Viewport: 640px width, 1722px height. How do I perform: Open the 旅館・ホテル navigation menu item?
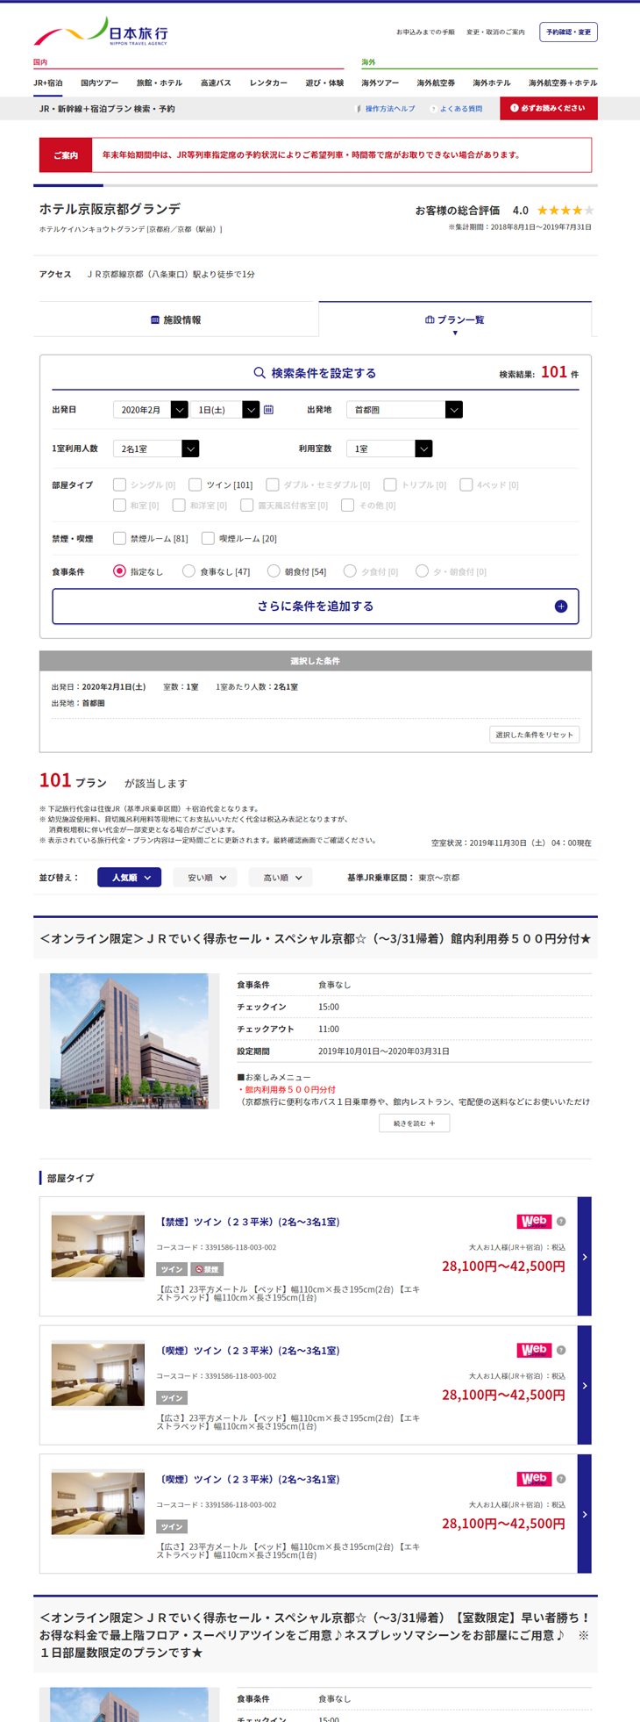coord(159,83)
